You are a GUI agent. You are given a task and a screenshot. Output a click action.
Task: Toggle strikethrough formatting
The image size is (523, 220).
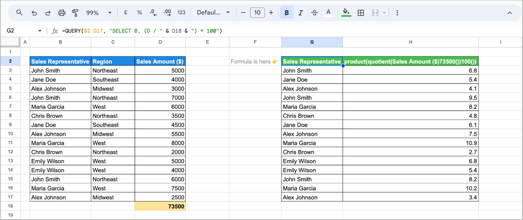coord(314,13)
